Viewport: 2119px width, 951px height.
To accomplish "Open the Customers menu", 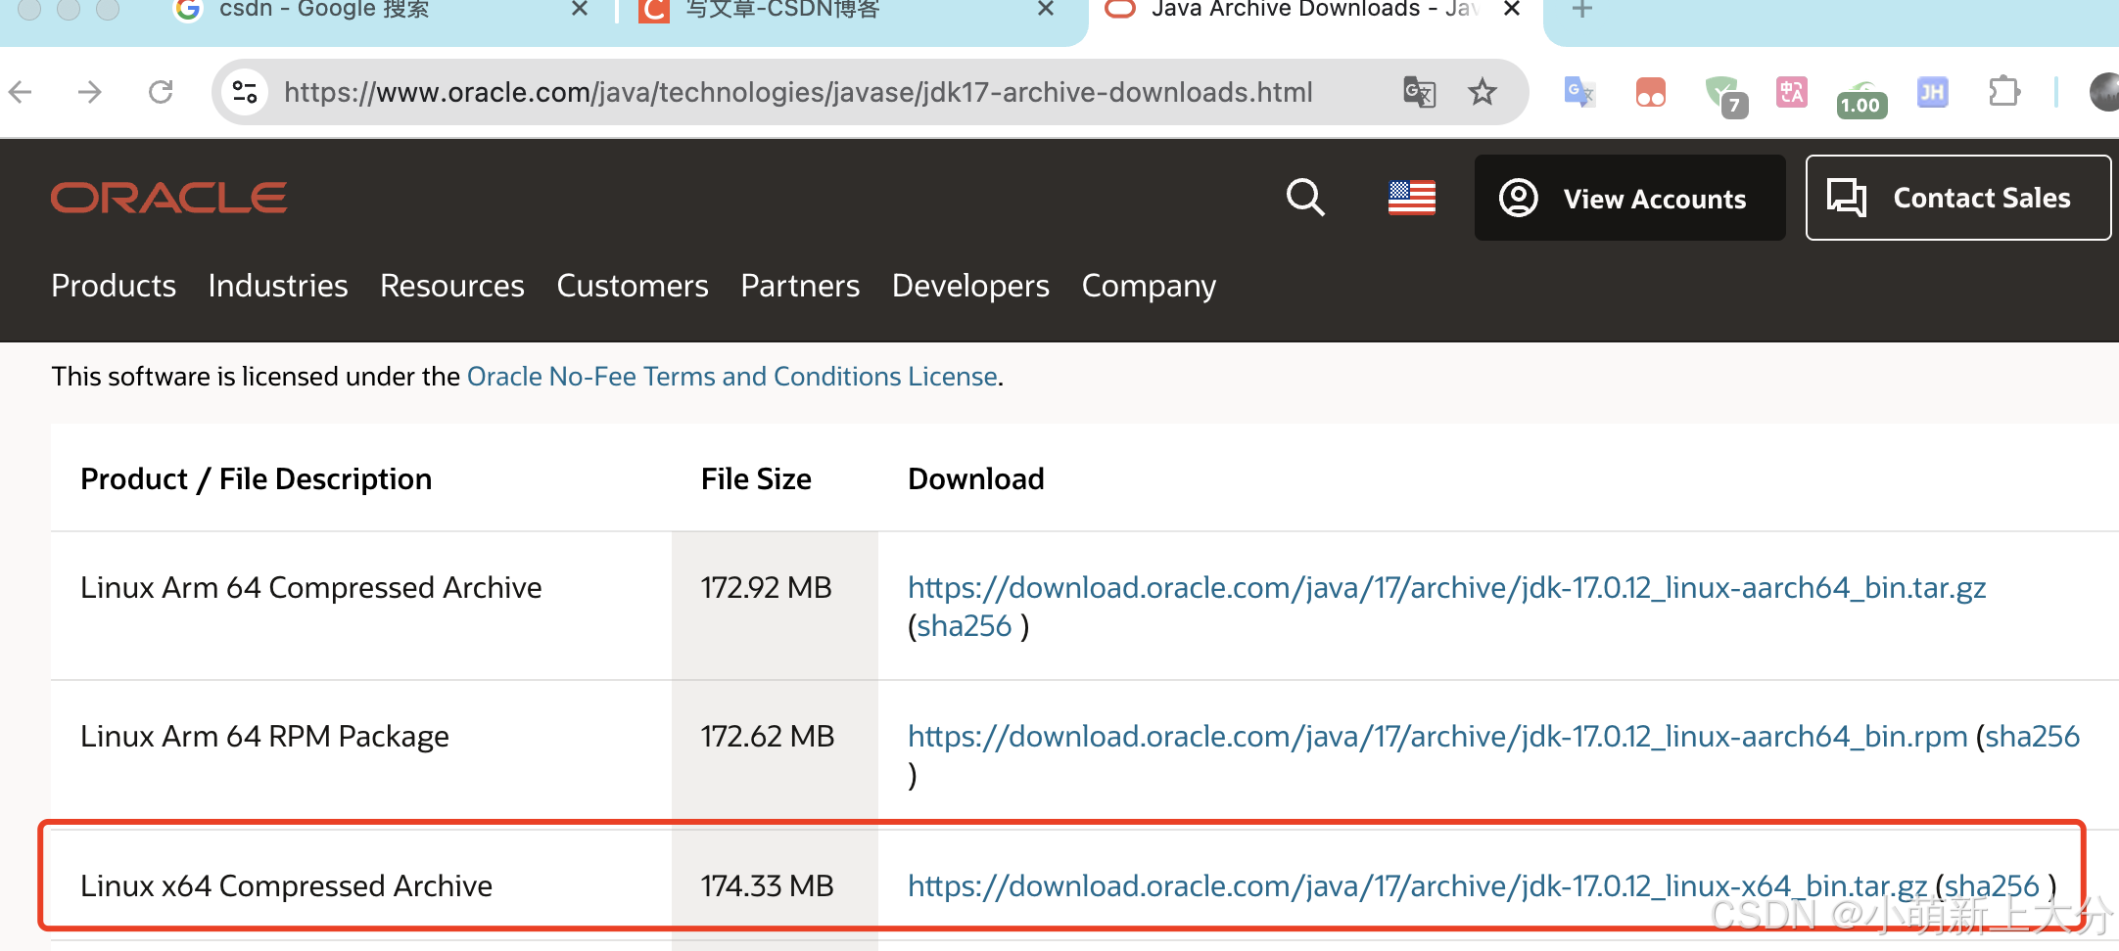I will point(633,286).
